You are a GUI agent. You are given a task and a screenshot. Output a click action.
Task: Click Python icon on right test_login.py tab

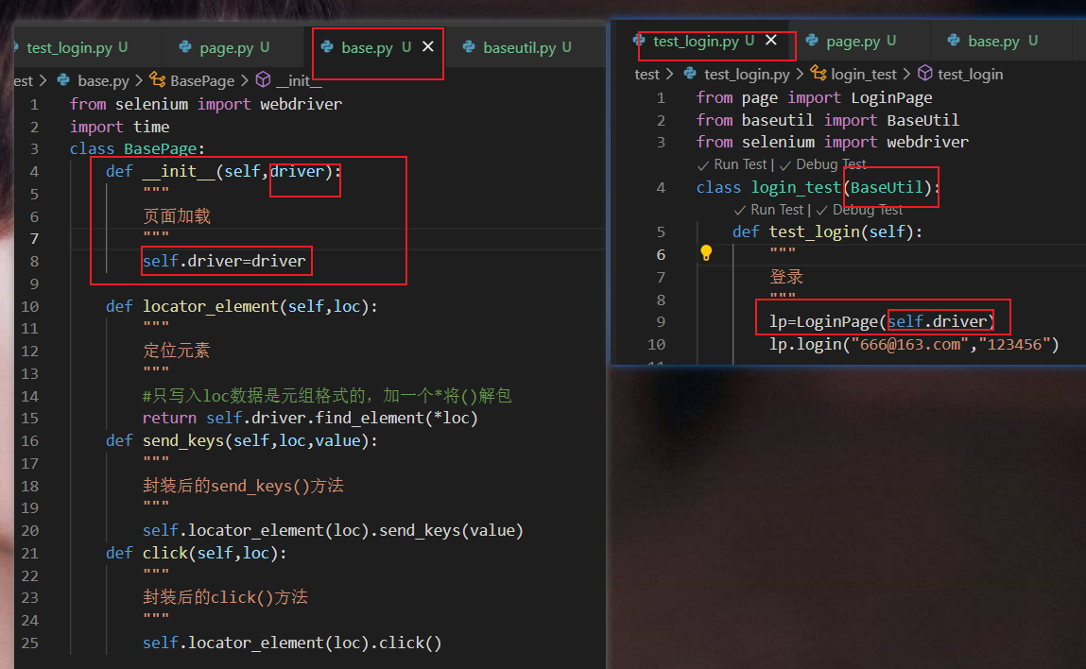(639, 41)
